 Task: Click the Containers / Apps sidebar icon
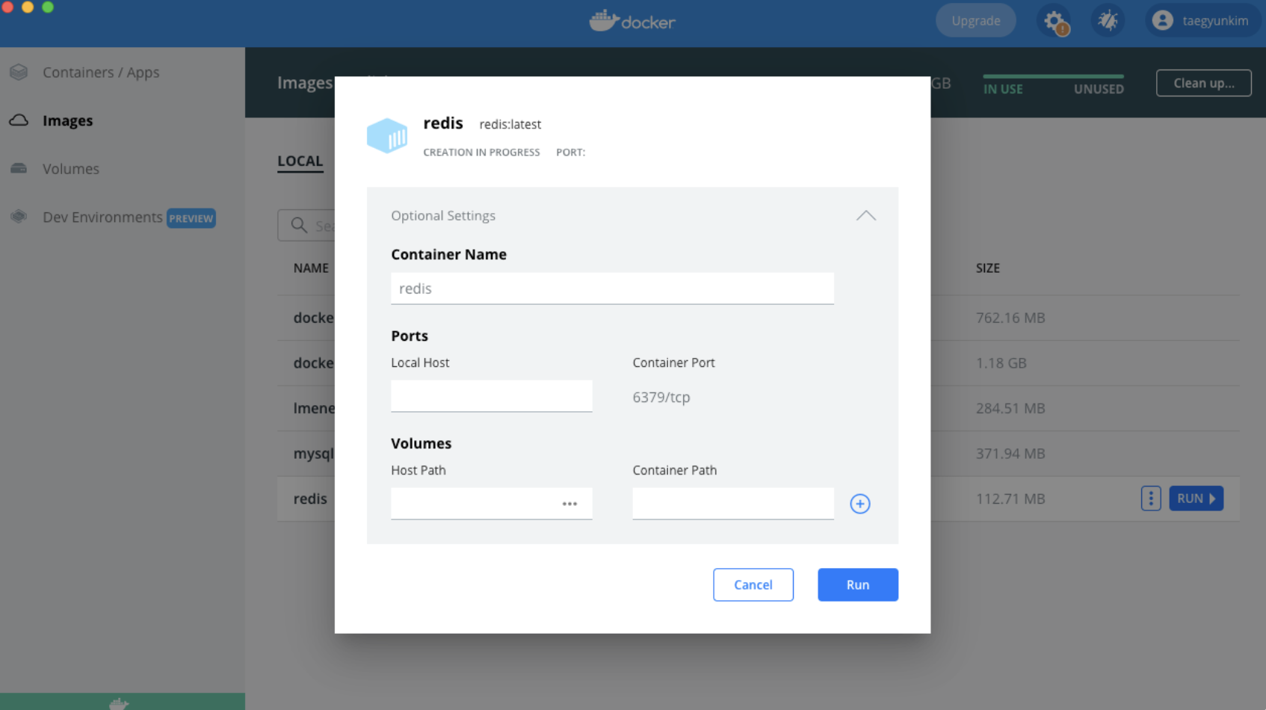click(19, 72)
